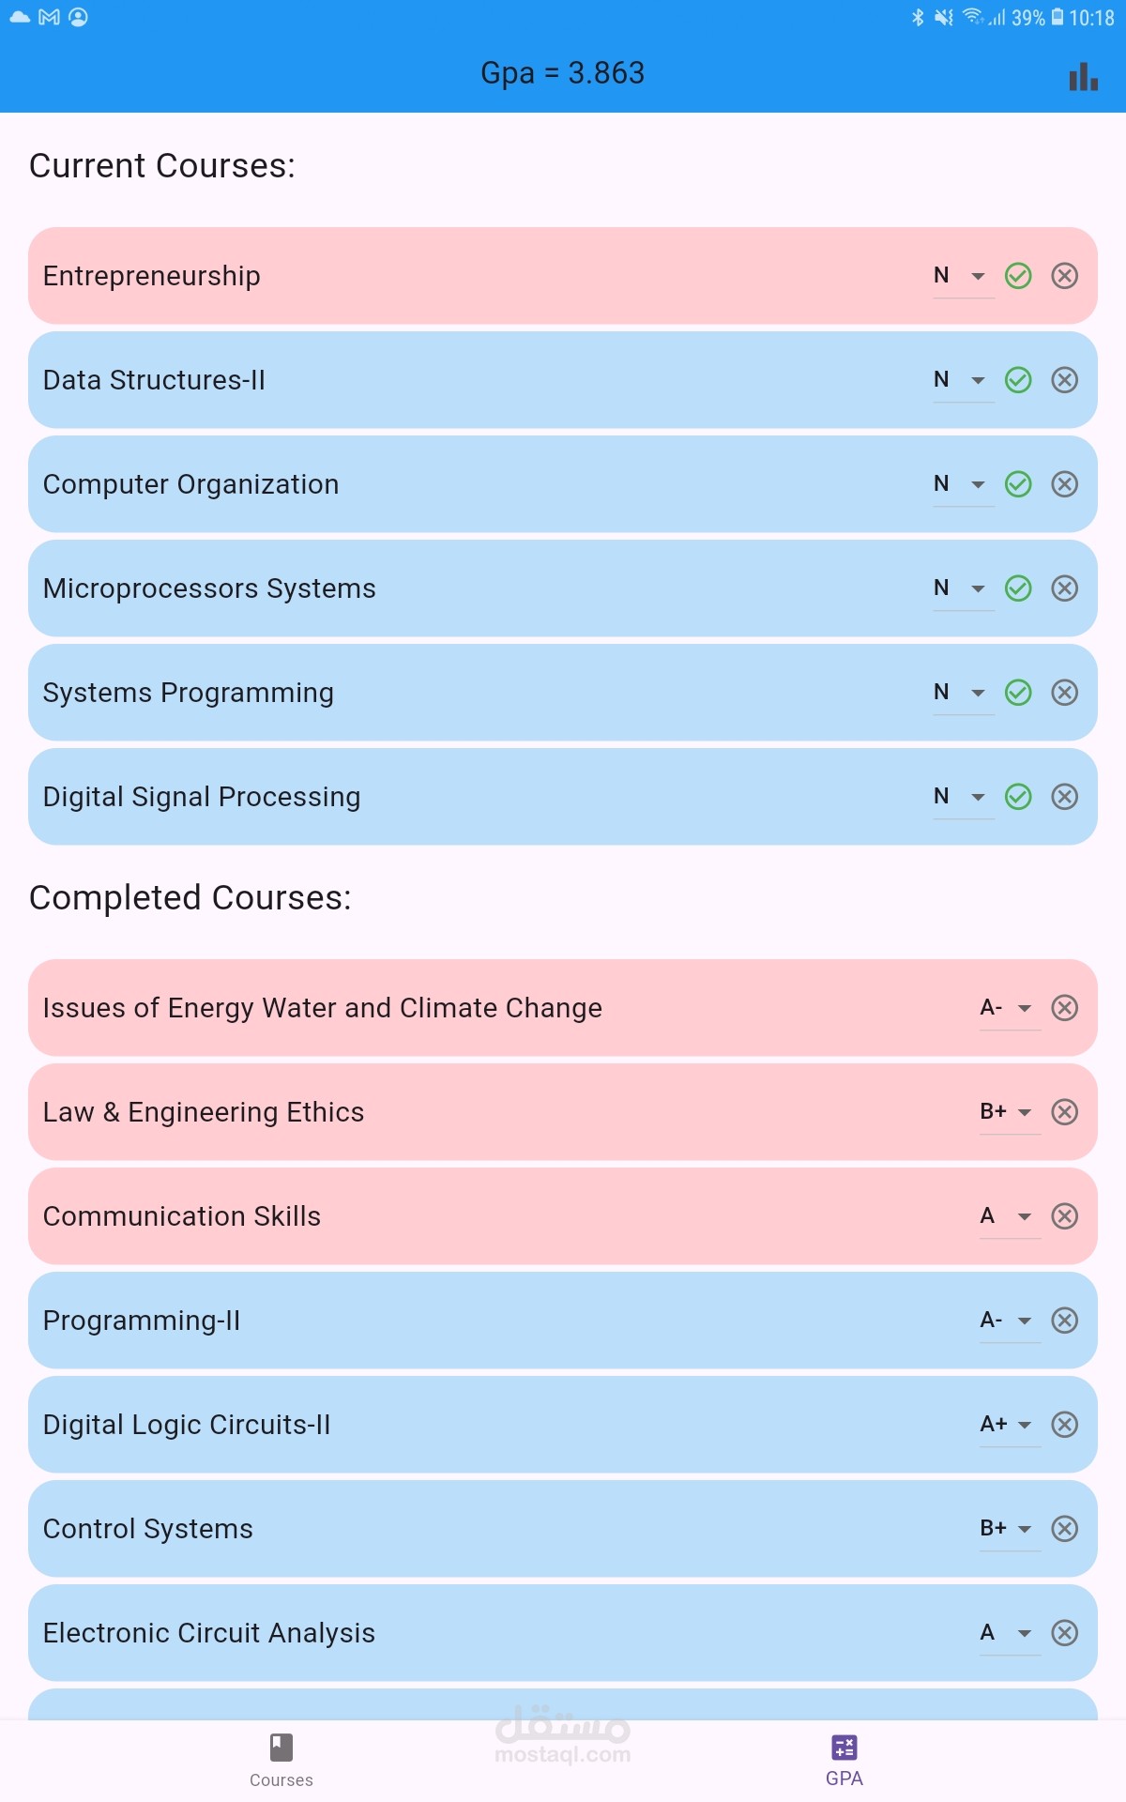Open grade dropdown for Systems Programming

tap(963, 693)
